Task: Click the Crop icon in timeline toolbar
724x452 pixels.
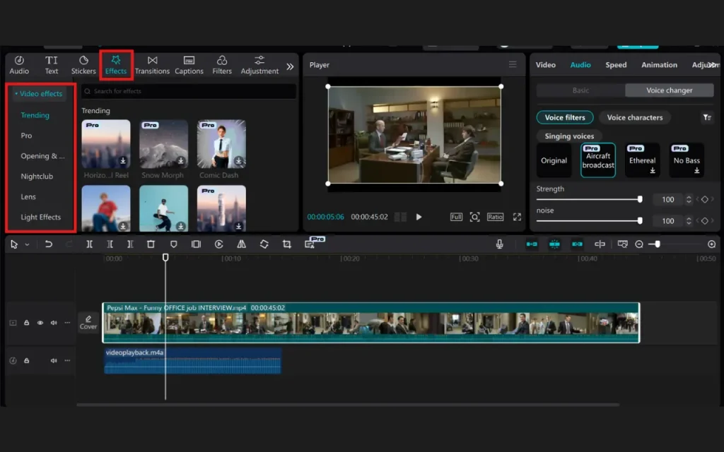Action: (x=287, y=244)
